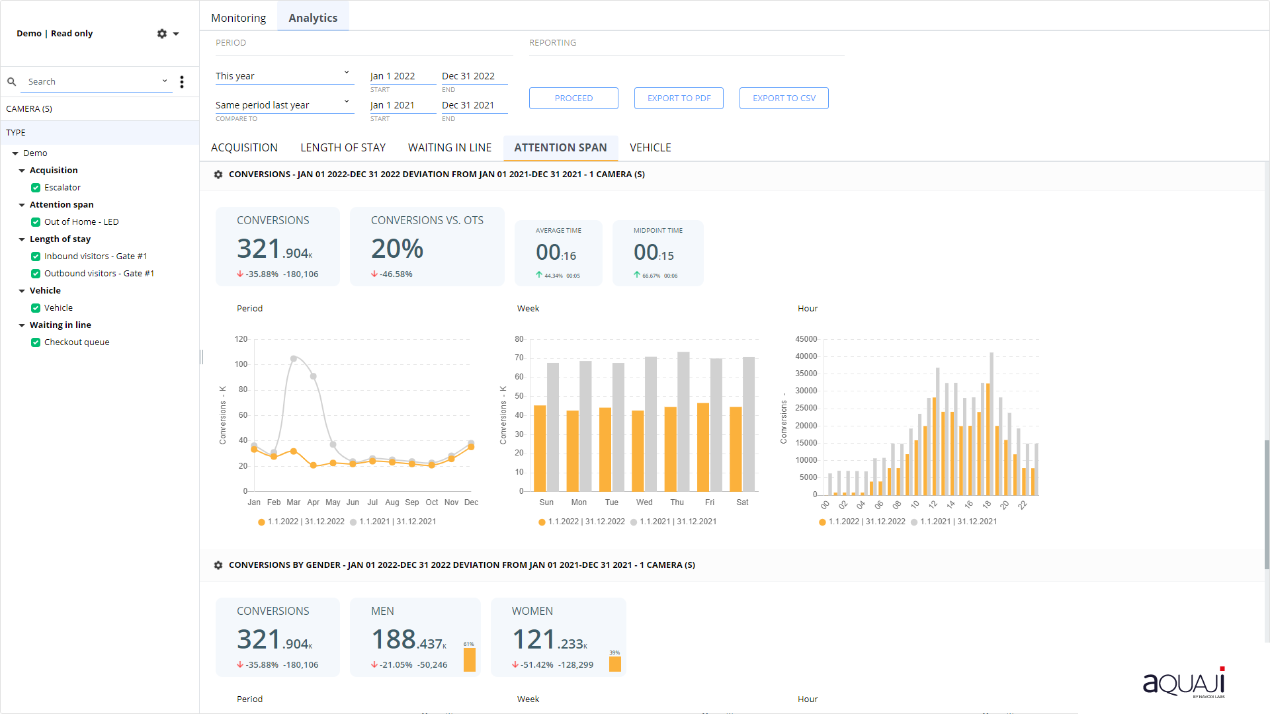1270x714 pixels.
Task: Click the ACQUISITION tab
Action: pyautogui.click(x=245, y=147)
